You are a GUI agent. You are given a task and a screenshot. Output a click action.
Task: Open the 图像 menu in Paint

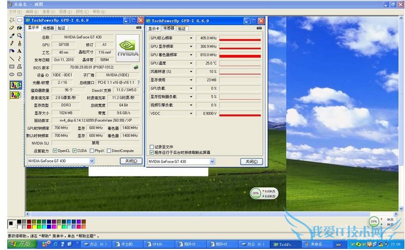pos(66,12)
